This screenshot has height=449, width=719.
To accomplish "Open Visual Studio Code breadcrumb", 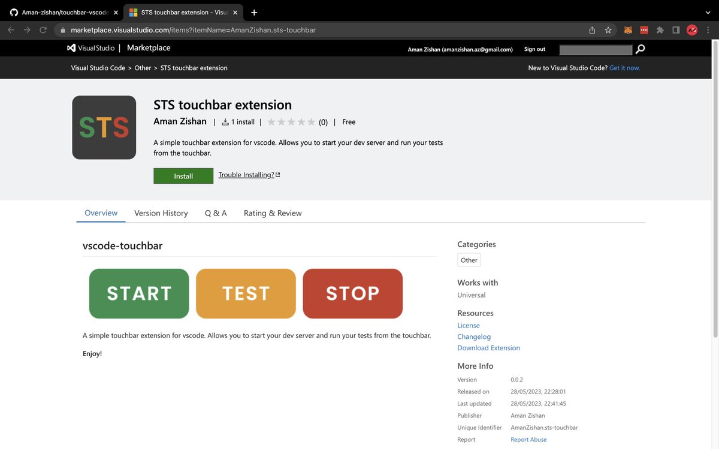I will (x=98, y=68).
